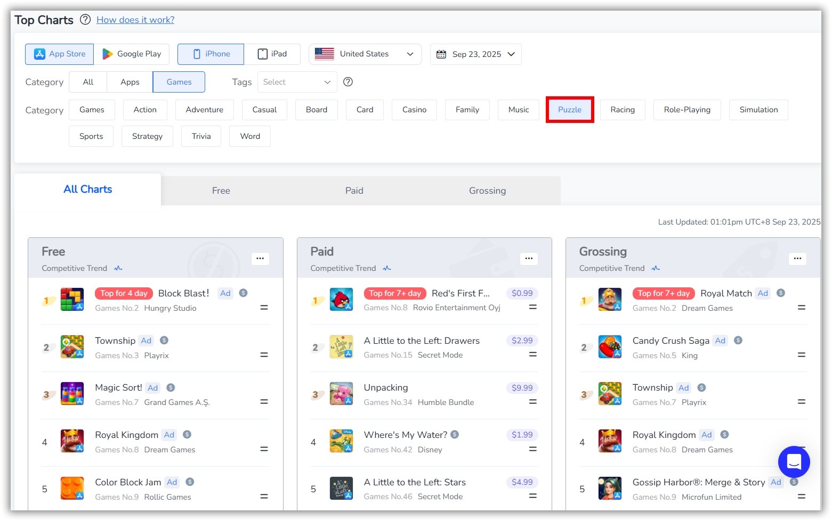Click the Ad badge next to Royal Match
This screenshot has height=521, width=832.
tap(763, 293)
